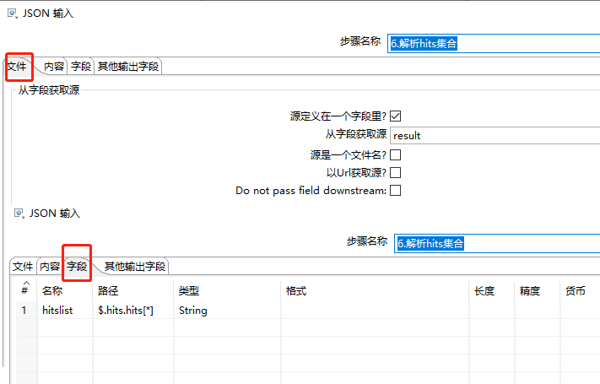This screenshot has height=384, width=600.
Task: Click the 货币 column header
Action: pyautogui.click(x=580, y=291)
